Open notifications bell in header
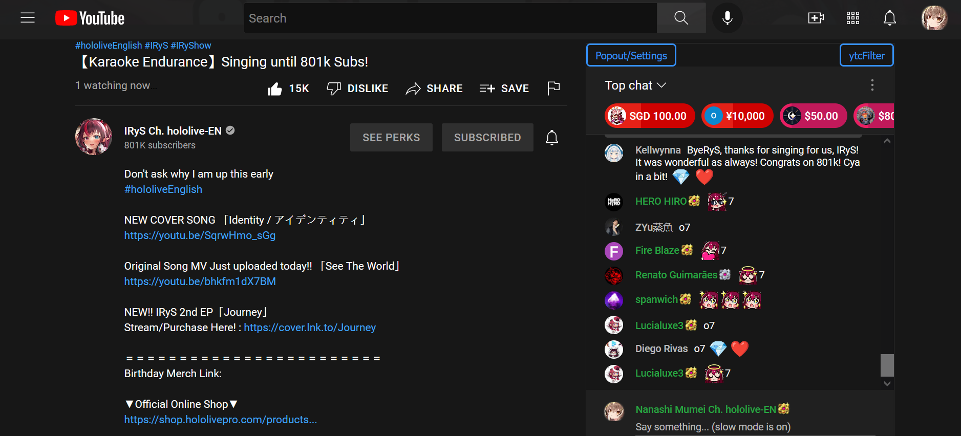The image size is (961, 436). point(890,18)
